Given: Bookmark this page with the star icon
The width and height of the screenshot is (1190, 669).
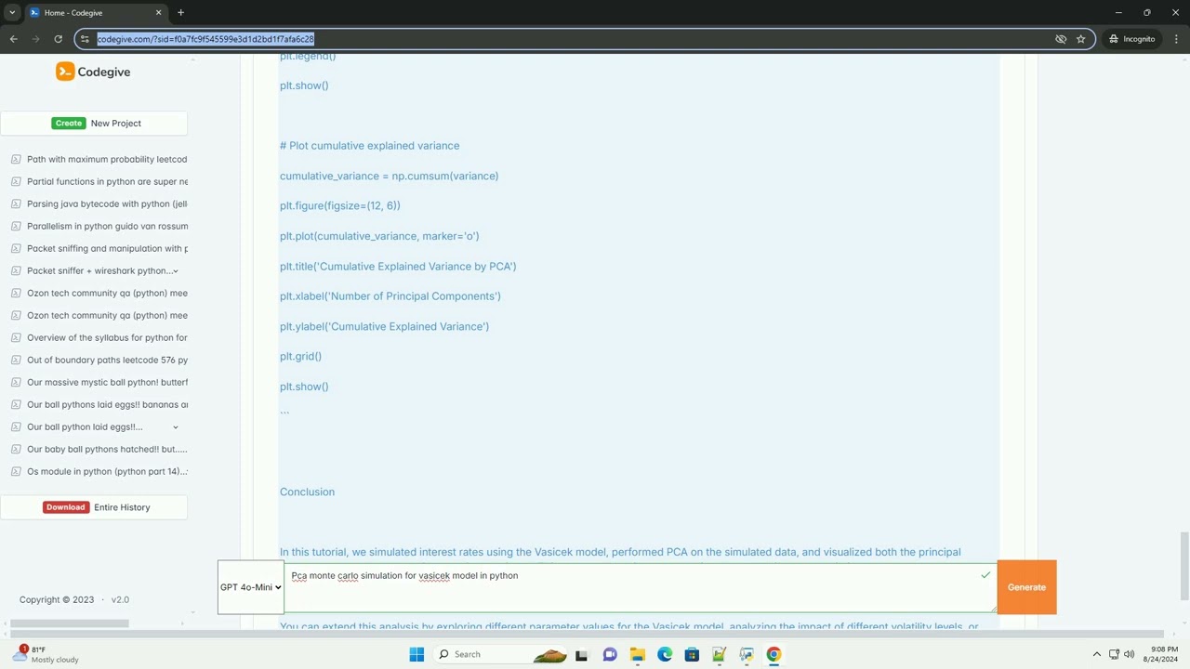Looking at the screenshot, I should point(1080,39).
